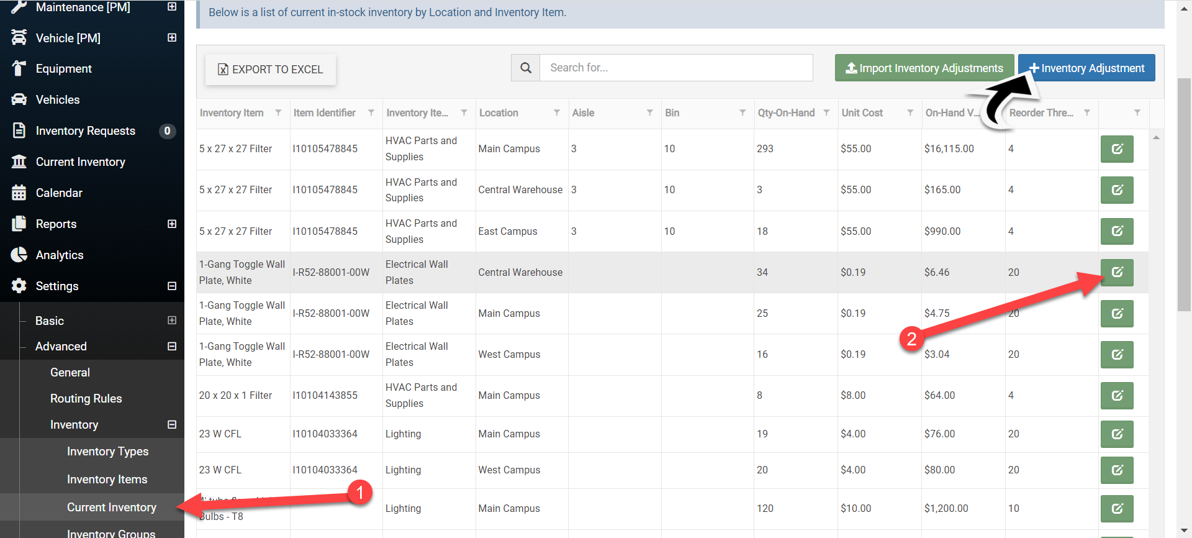Click the Inventory Adjustment button
The width and height of the screenshot is (1192, 538).
1086,68
